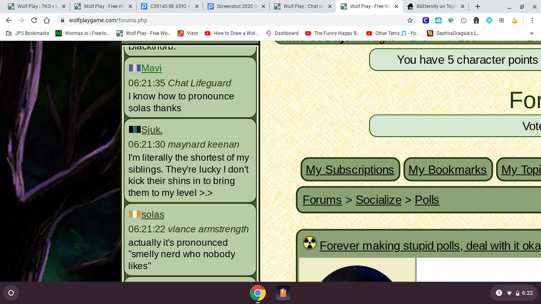Open the blue C extension
Viewport: 541px width, 304px height.
(x=426, y=20)
